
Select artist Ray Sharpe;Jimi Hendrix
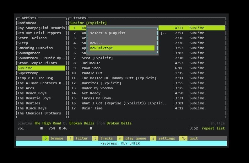[41, 28]
